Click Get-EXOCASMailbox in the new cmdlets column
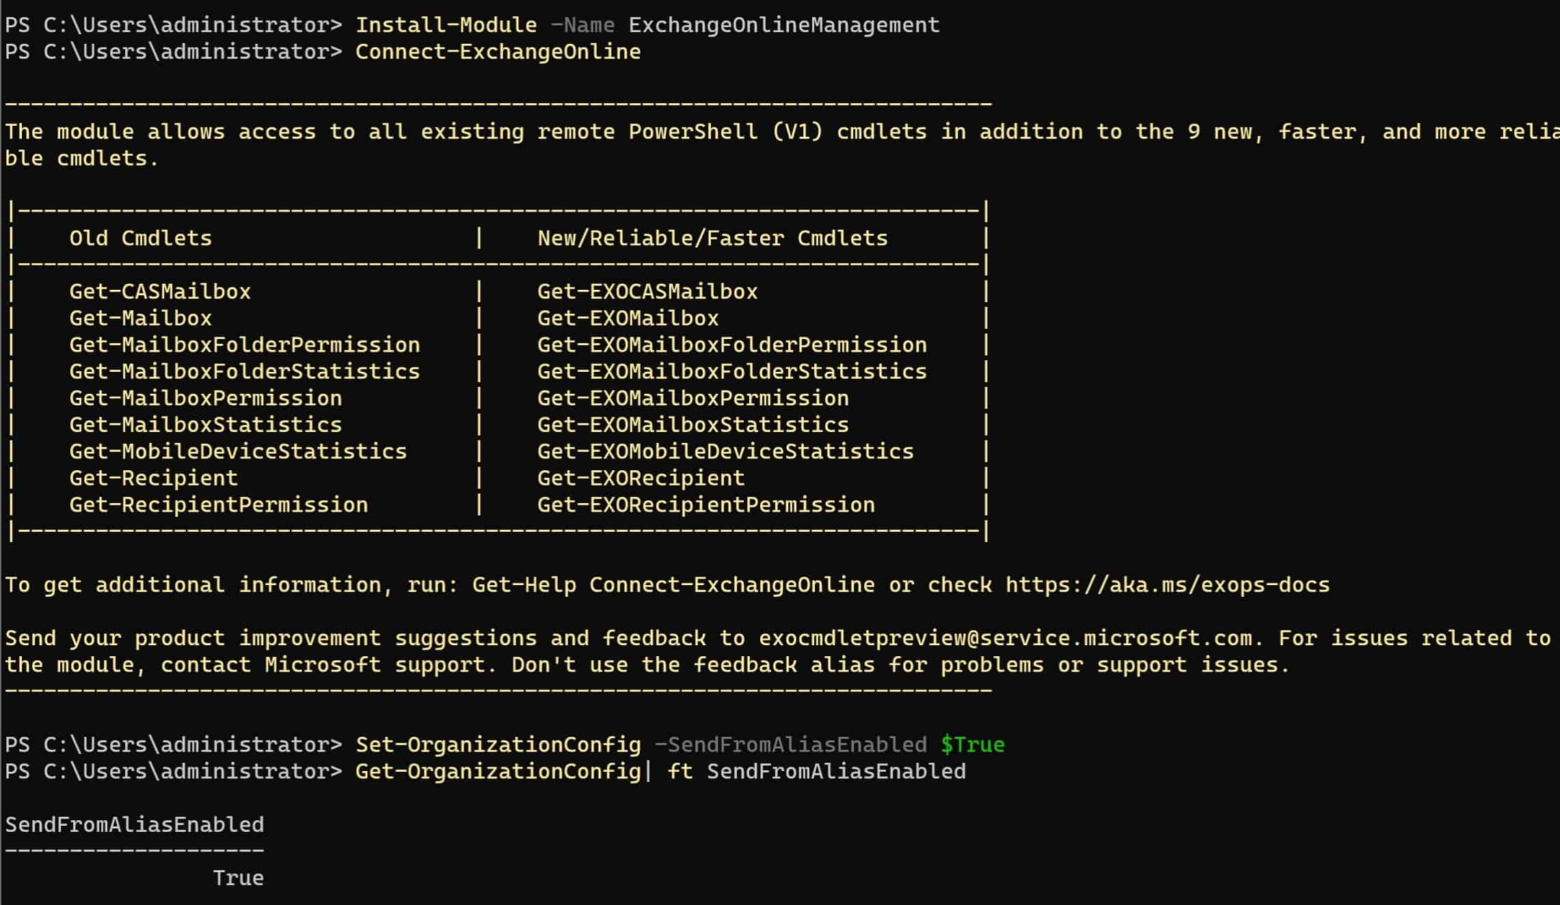The image size is (1560, 905). click(647, 292)
